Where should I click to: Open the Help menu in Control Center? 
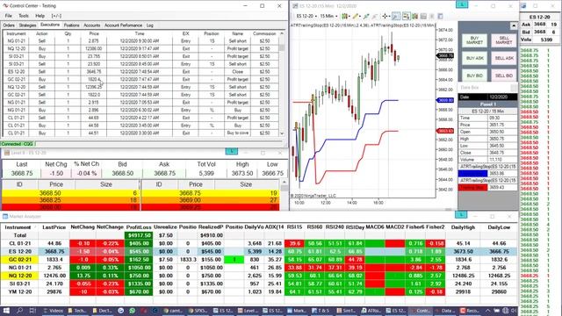point(40,16)
